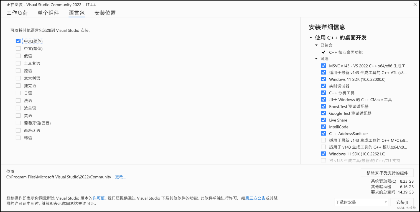Select the 德语 language checkbox

click(18, 71)
